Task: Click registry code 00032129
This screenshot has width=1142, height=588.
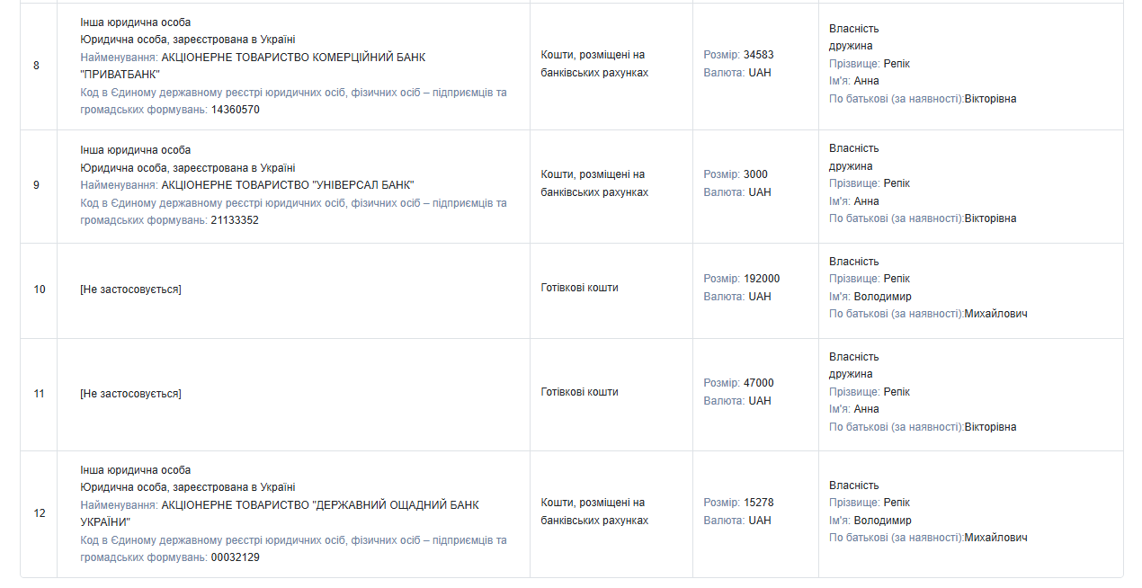Action: point(235,557)
